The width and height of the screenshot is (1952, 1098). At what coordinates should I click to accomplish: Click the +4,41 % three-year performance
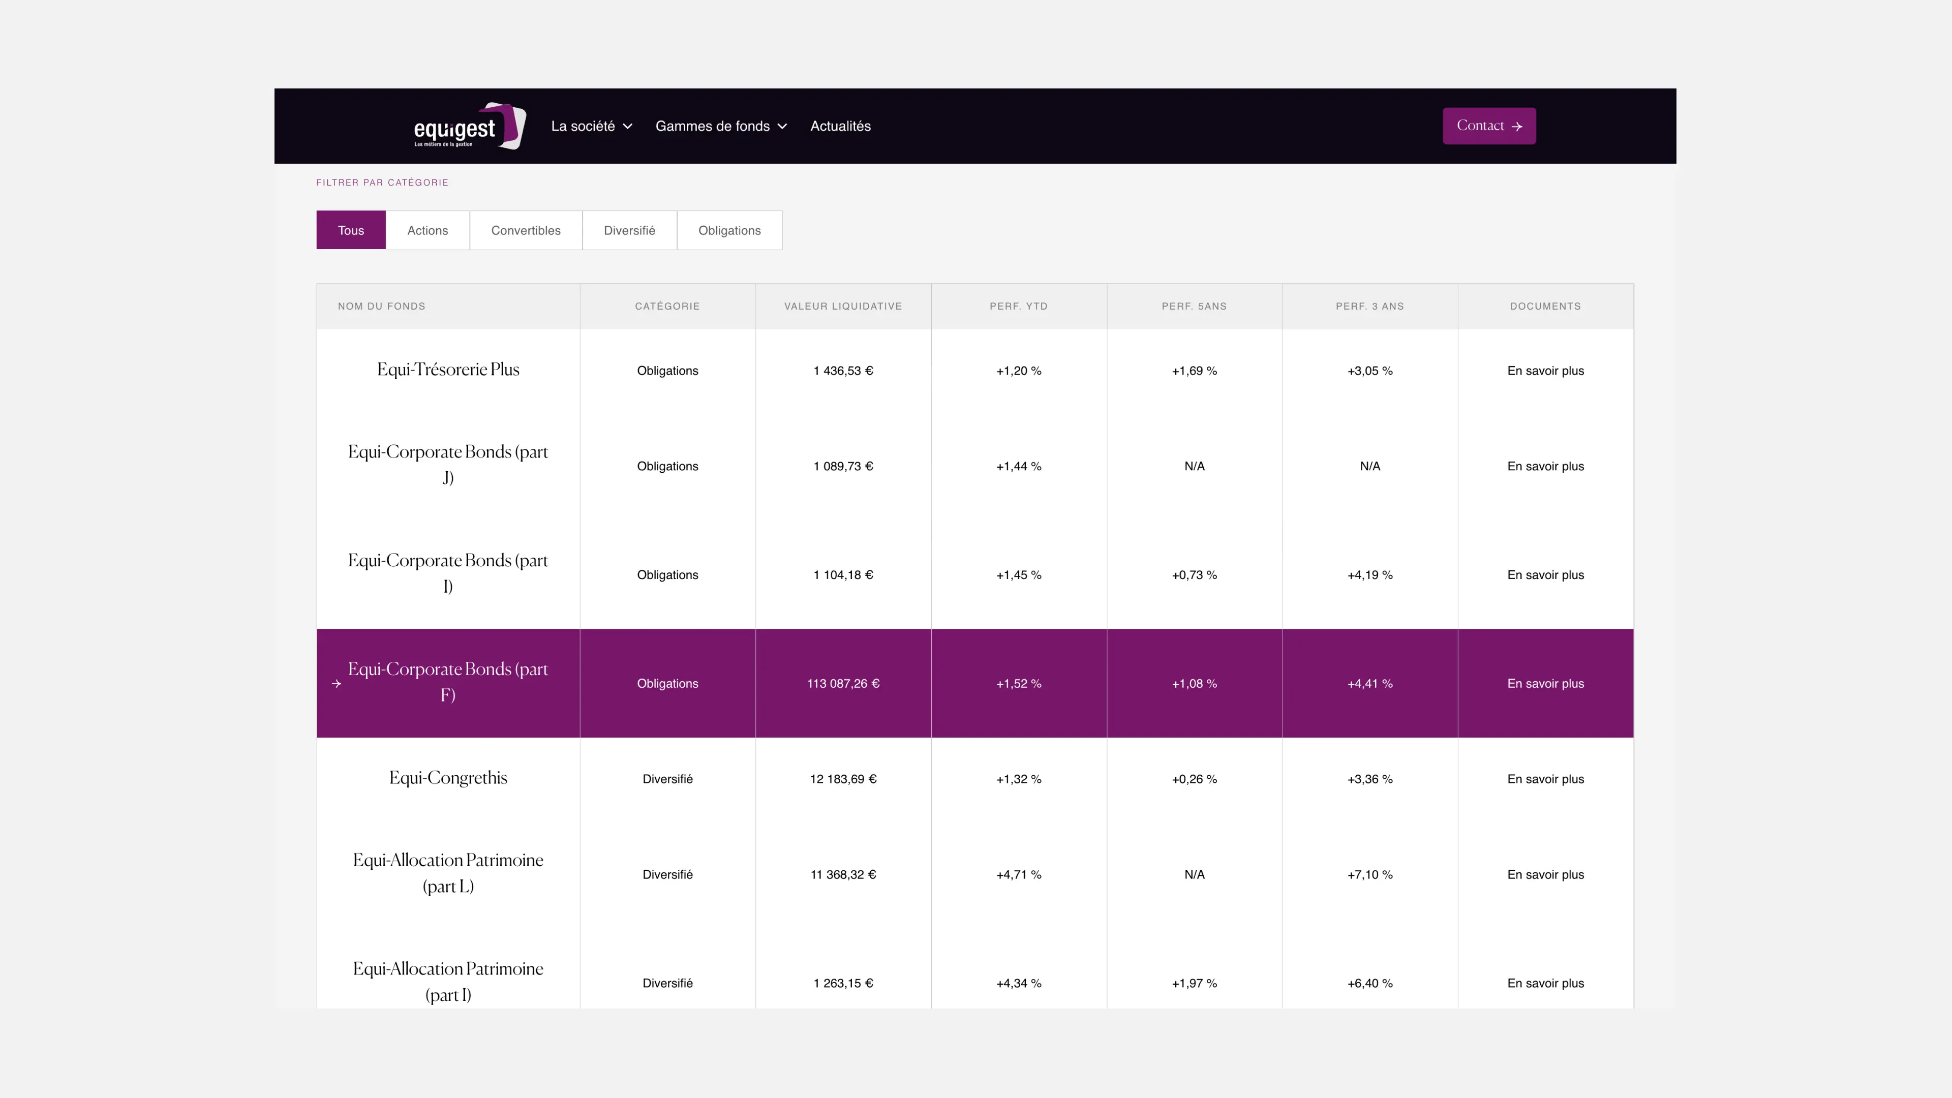pyautogui.click(x=1370, y=684)
